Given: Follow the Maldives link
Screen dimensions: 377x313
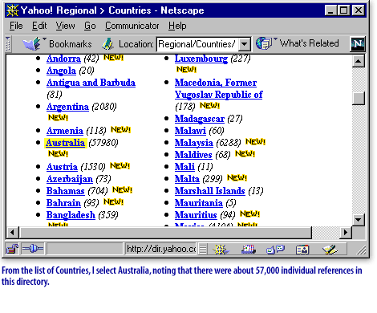Looking at the screenshot, I should (x=193, y=155).
